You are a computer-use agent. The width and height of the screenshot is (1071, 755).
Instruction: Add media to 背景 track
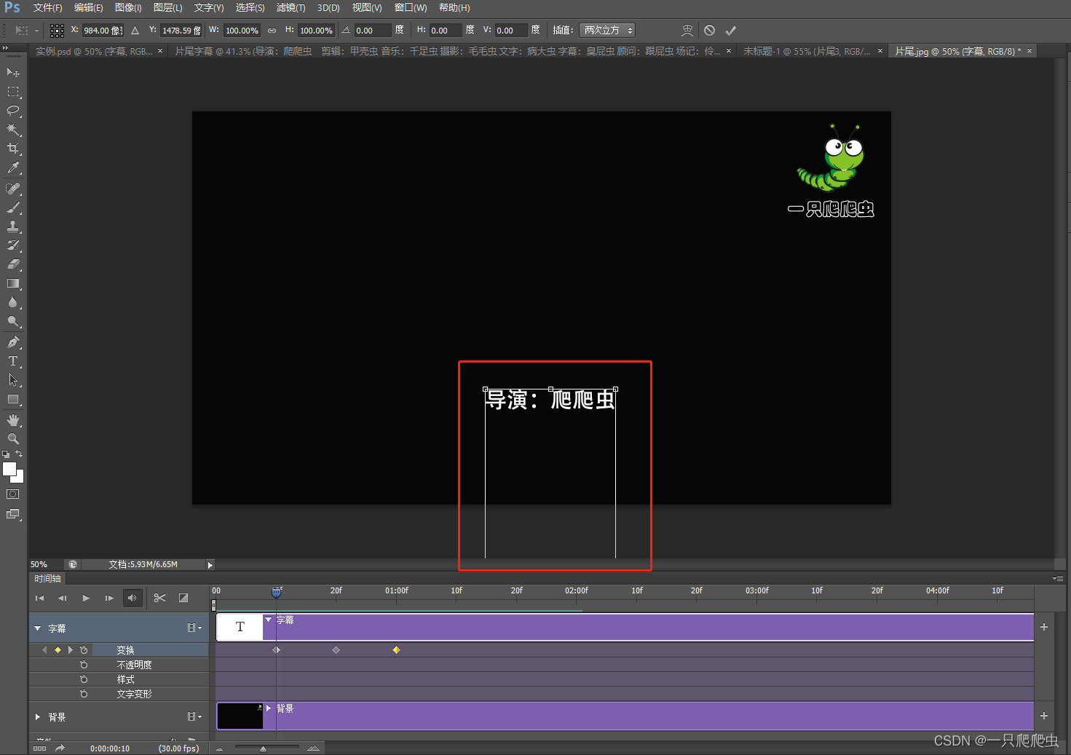point(1044,716)
